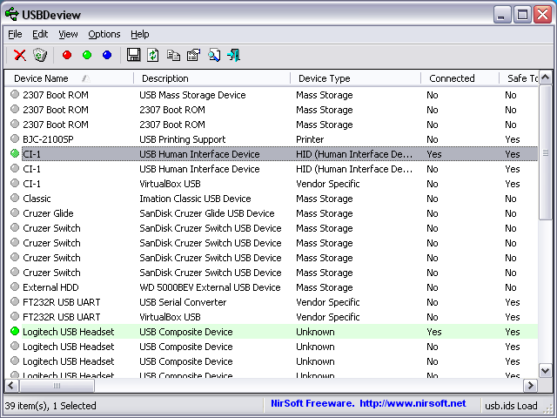Click the exit door toolbar icon
Screen dimensions: 557x418
(x=234, y=55)
